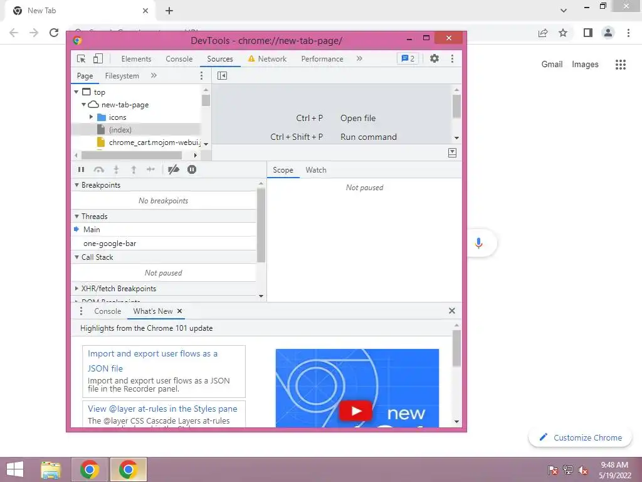The image size is (642, 482).
Task: Click the step out of function icon
Action: (134, 169)
